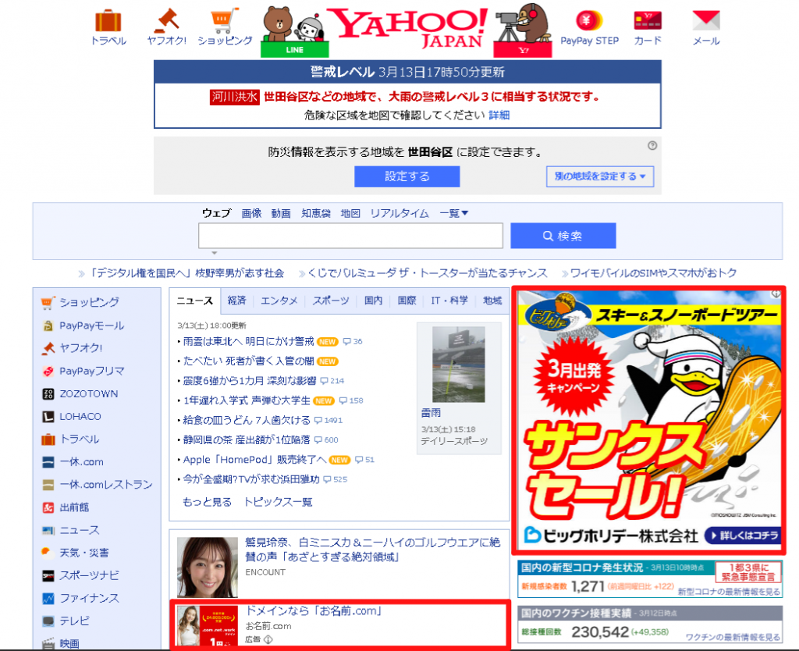This screenshot has width=799, height=651.
Task: Select the 動画 search tab
Action: (x=281, y=213)
